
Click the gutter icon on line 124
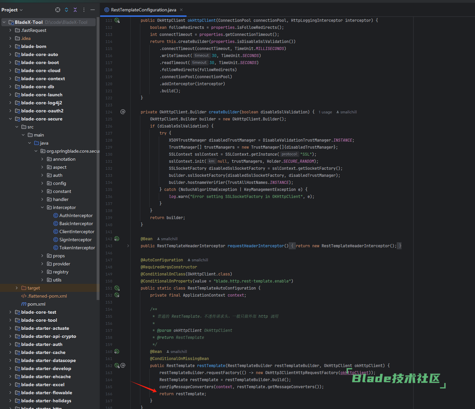[123, 112]
